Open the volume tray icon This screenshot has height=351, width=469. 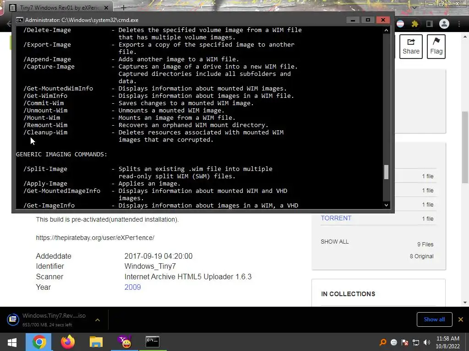[427, 342]
